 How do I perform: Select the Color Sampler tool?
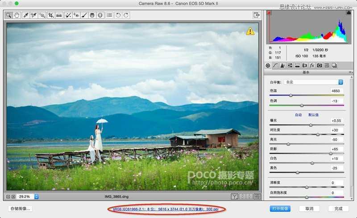click(x=34, y=15)
